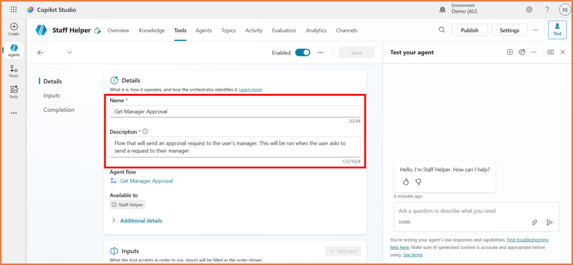Screen dimensions: 573x265
Task: Click the greeting message "Hello, I'm Staff Helper"
Action: point(445,169)
